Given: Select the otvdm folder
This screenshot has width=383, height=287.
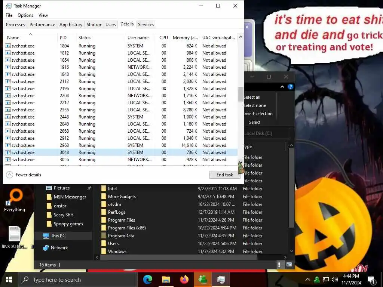Looking at the screenshot, I should 114,204.
